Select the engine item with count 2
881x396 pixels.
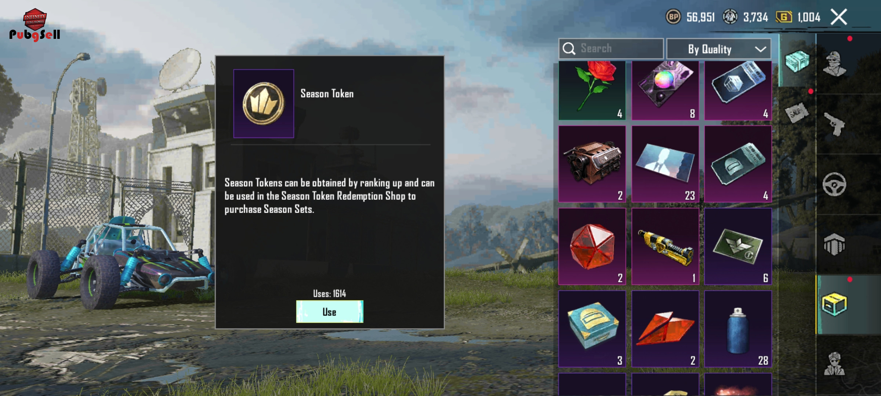pyautogui.click(x=592, y=164)
